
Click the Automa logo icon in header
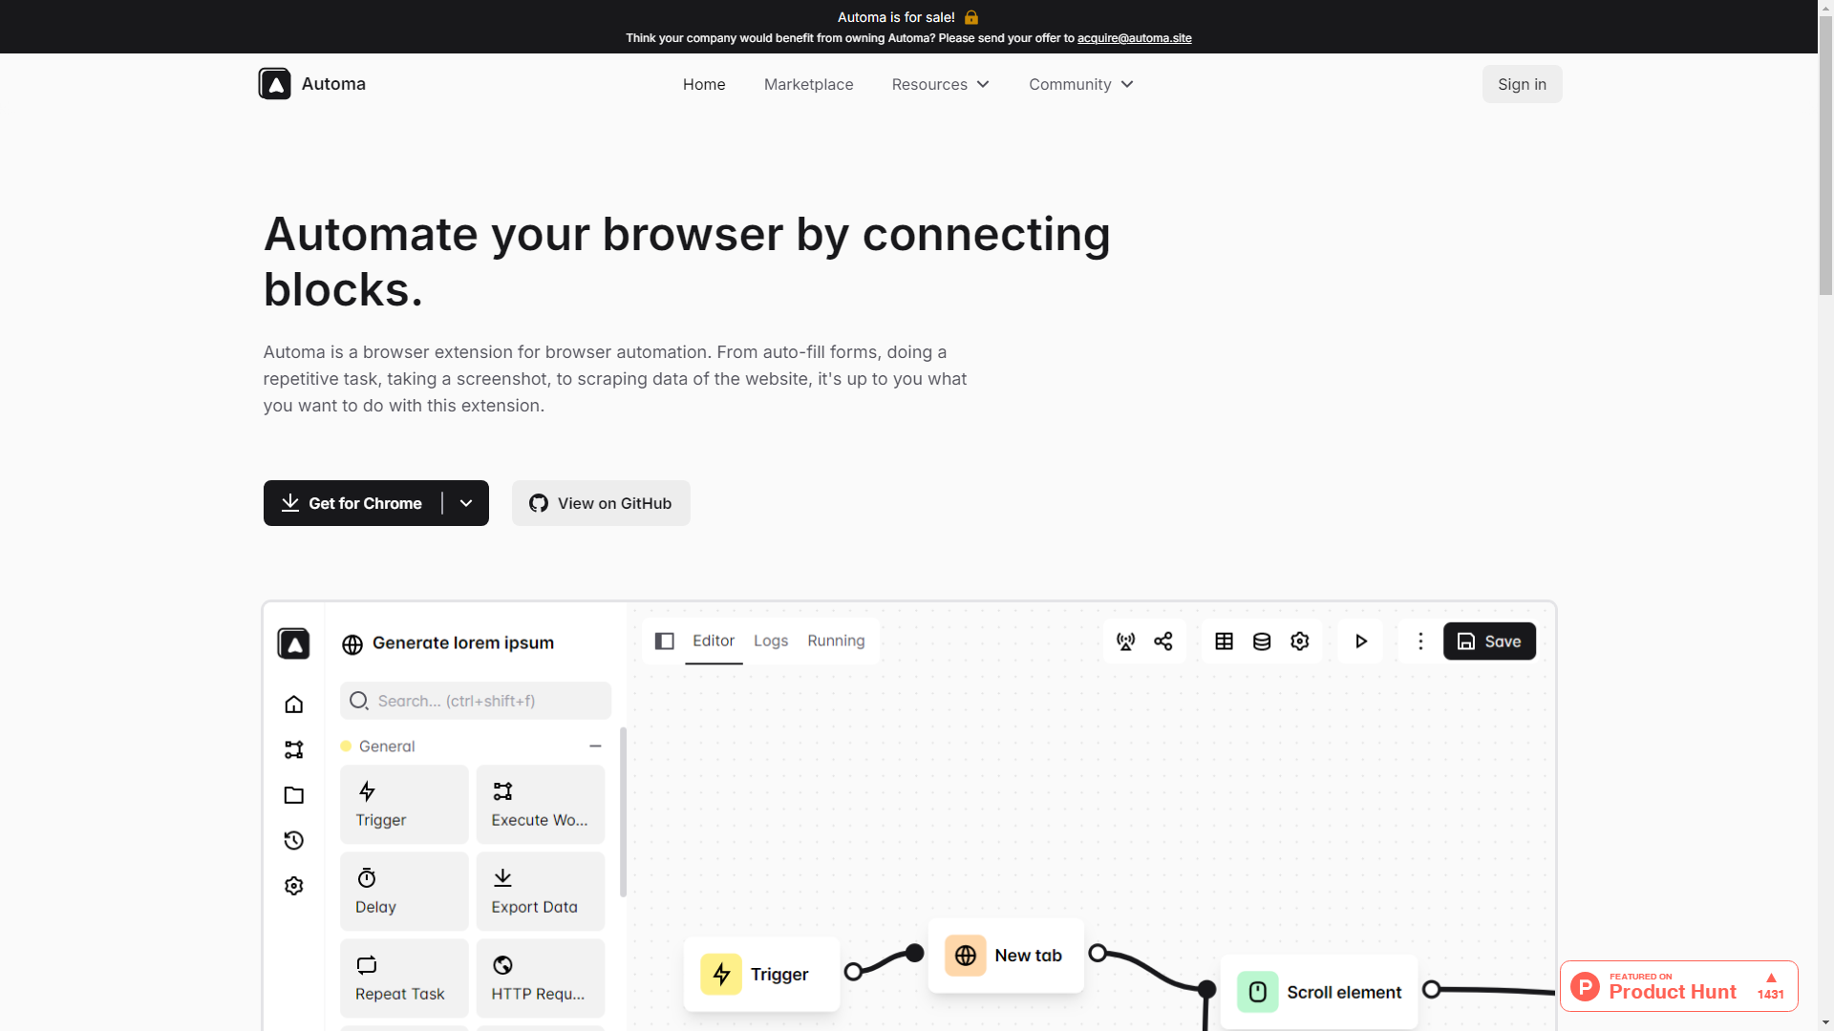pos(274,84)
